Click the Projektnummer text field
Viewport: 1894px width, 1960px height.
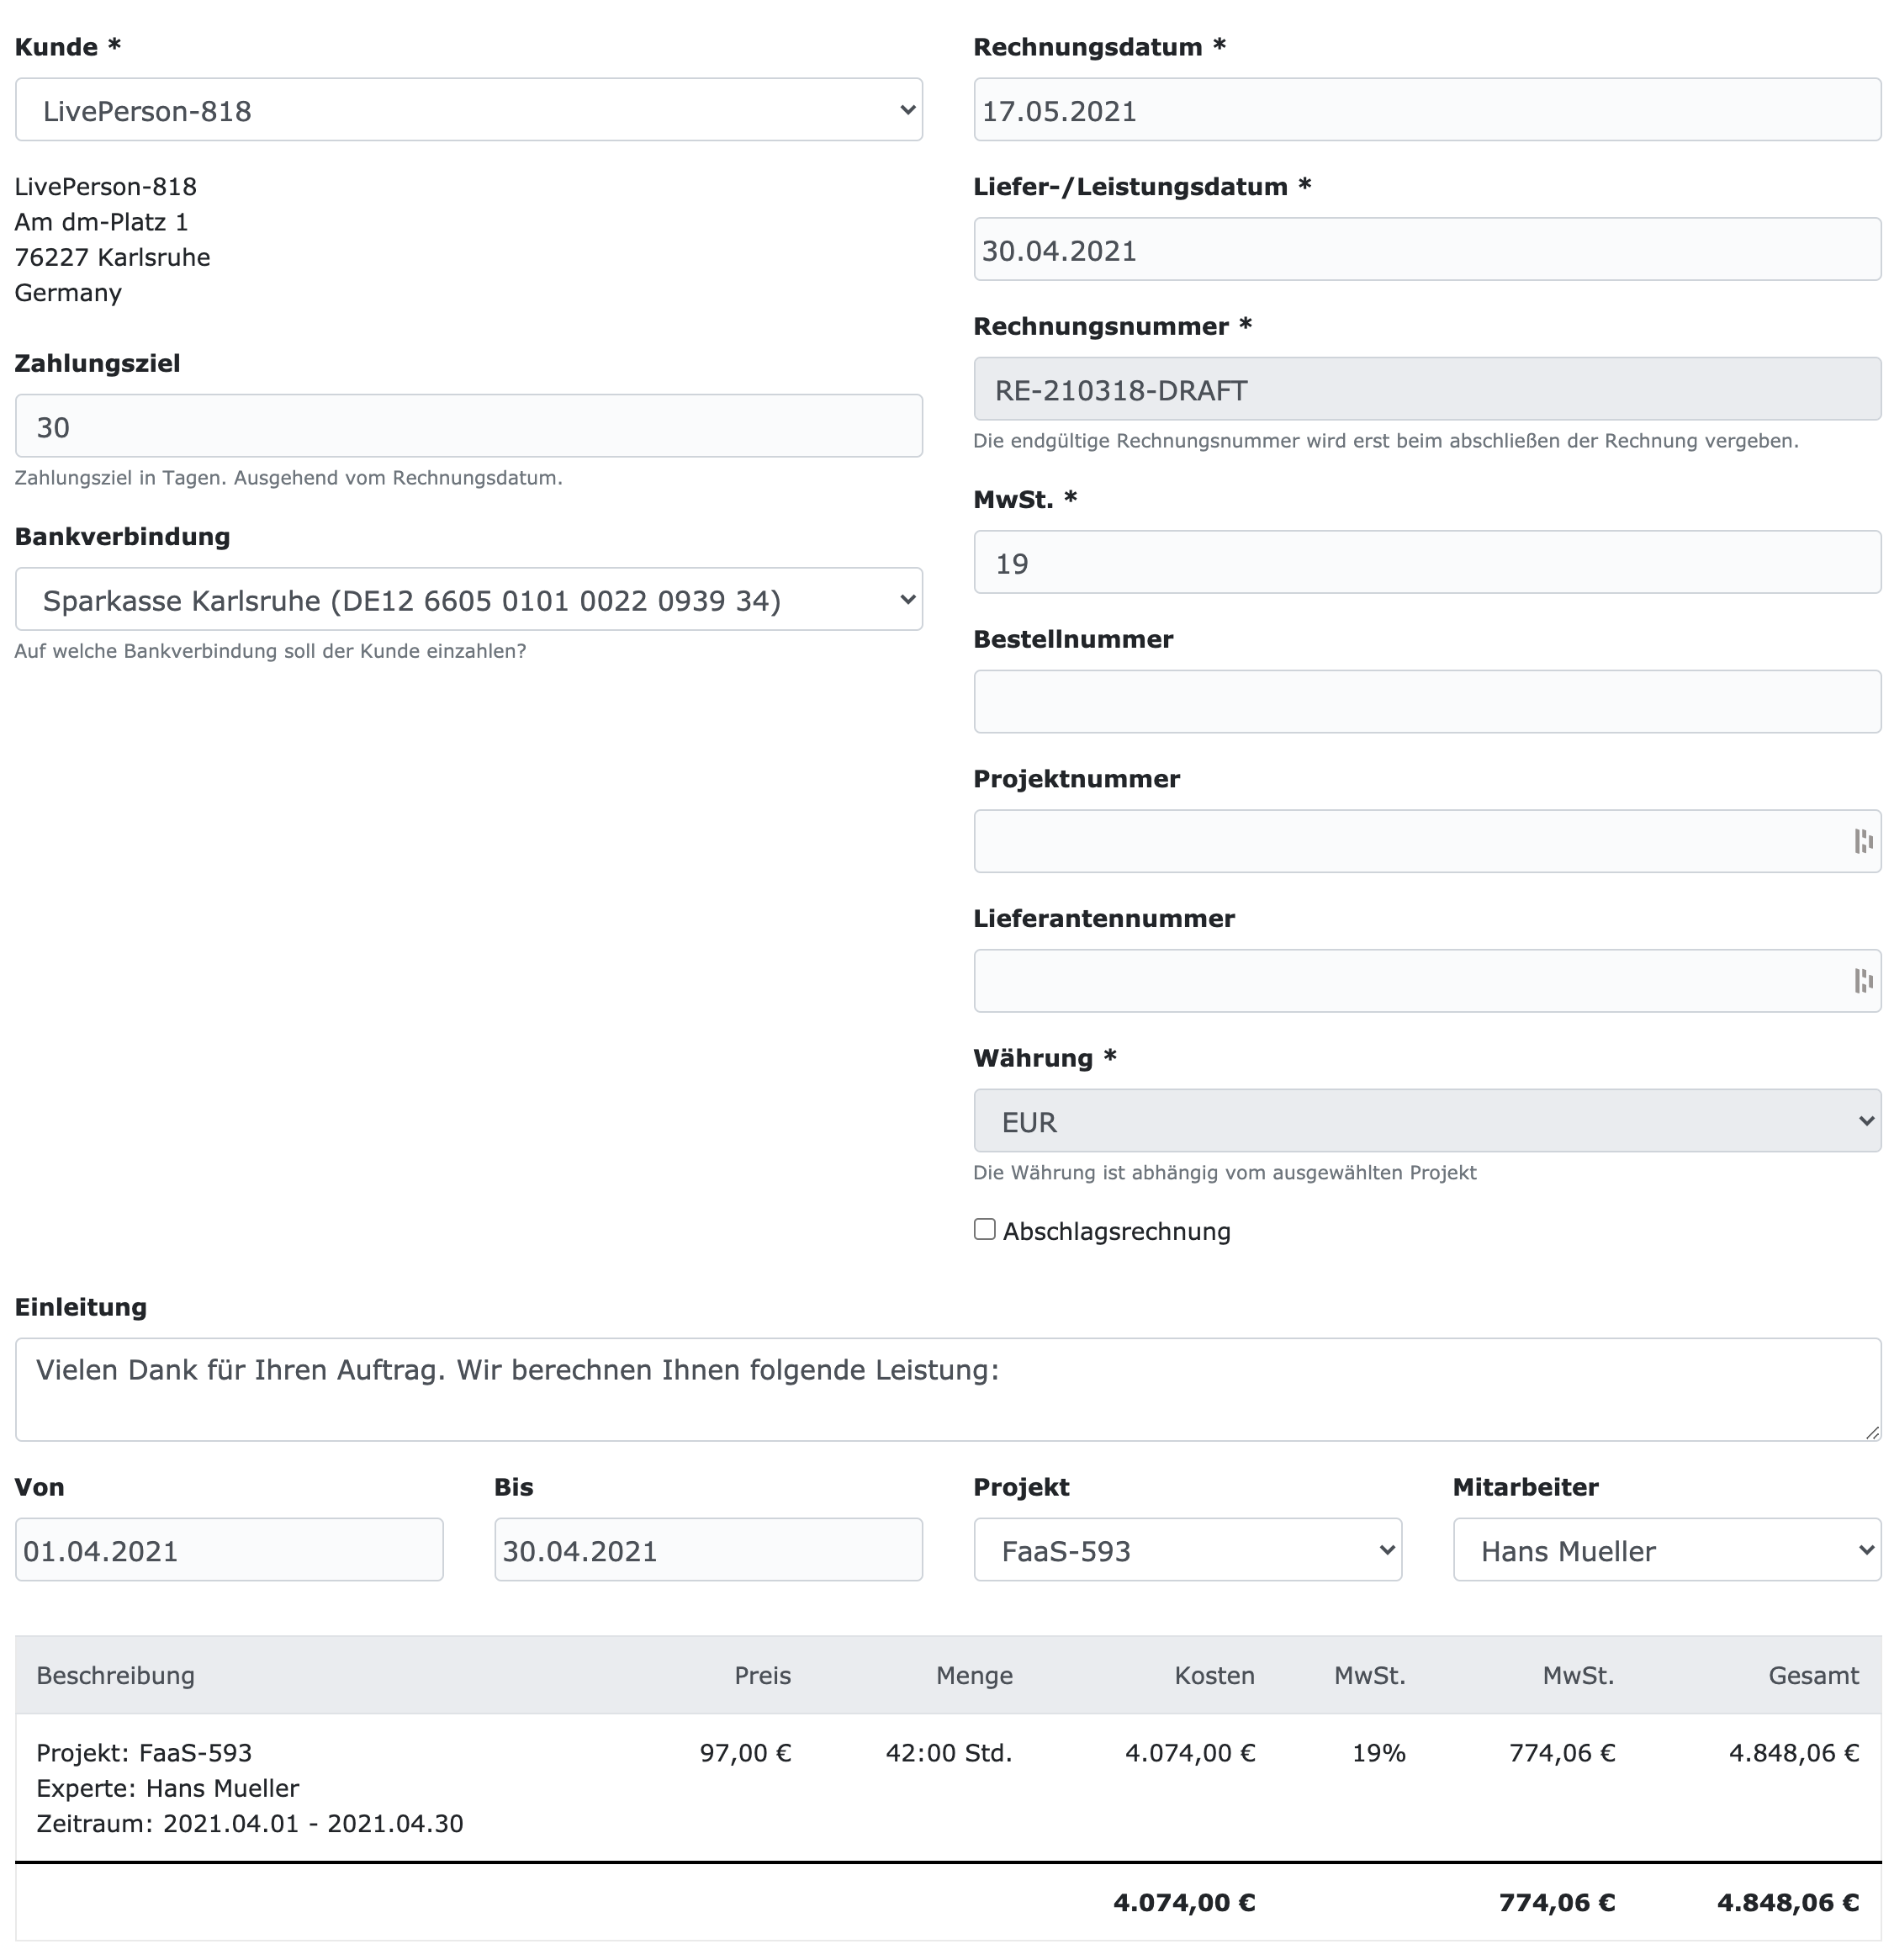1400,841
